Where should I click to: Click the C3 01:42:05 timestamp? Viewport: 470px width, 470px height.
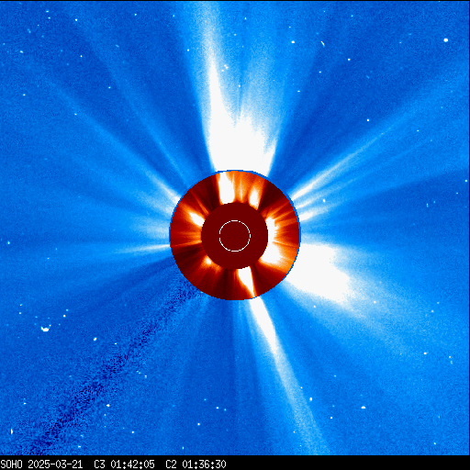[124, 464]
